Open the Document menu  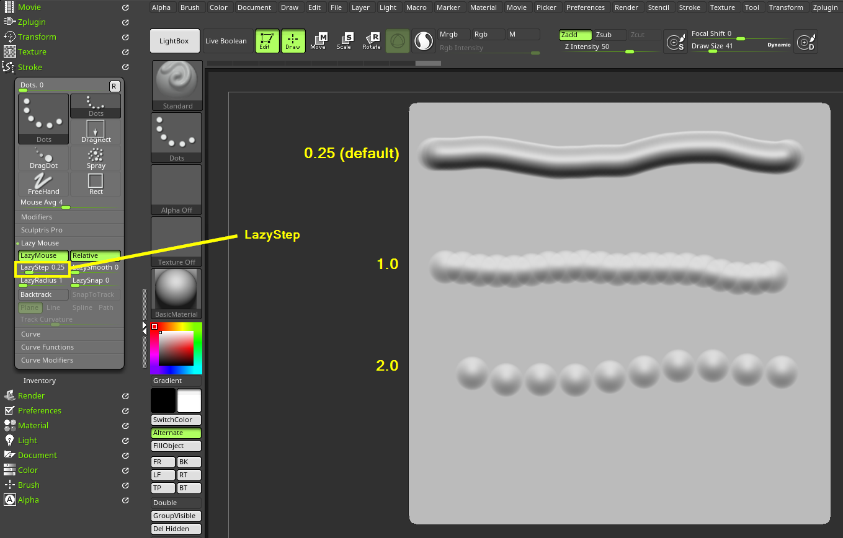pos(254,7)
